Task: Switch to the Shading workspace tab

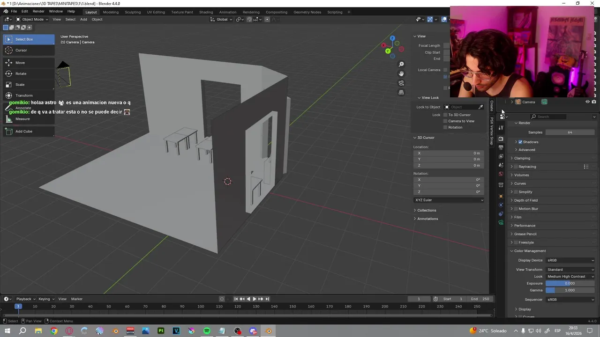Action: 206,12
